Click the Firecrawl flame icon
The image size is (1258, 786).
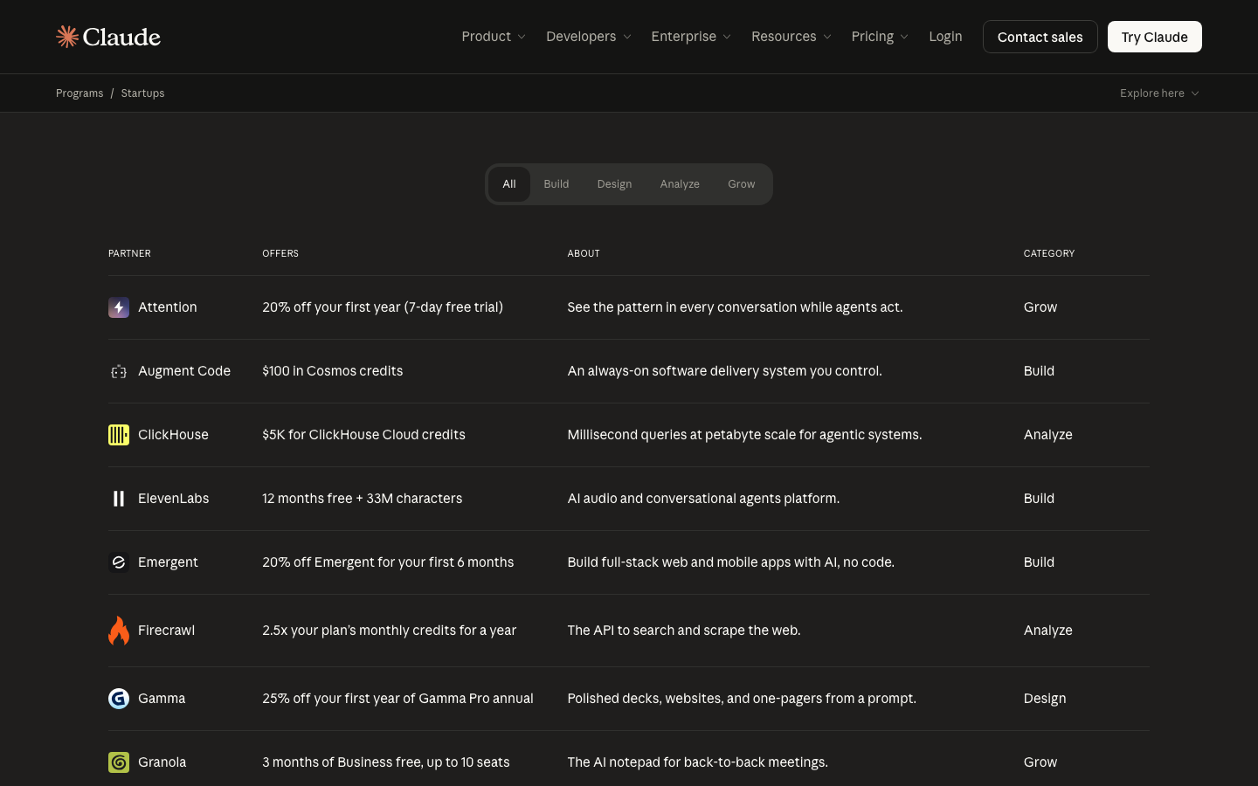coord(119,631)
